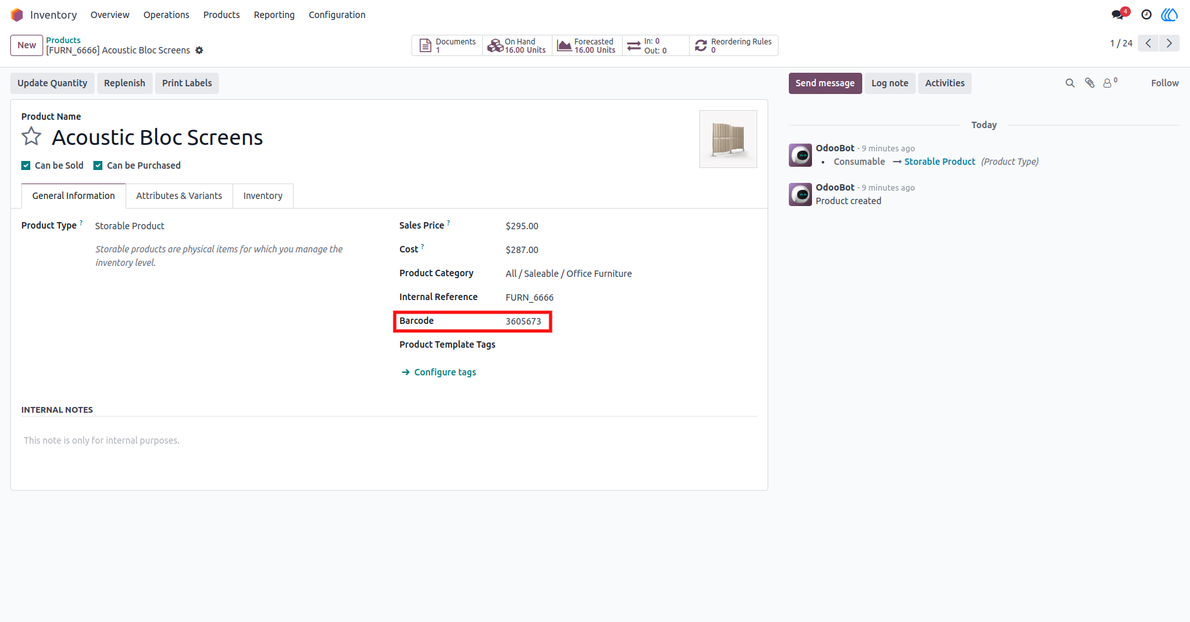This screenshot has height=622, width=1190.
Task: Open the Product Category dropdown field
Action: click(631, 274)
